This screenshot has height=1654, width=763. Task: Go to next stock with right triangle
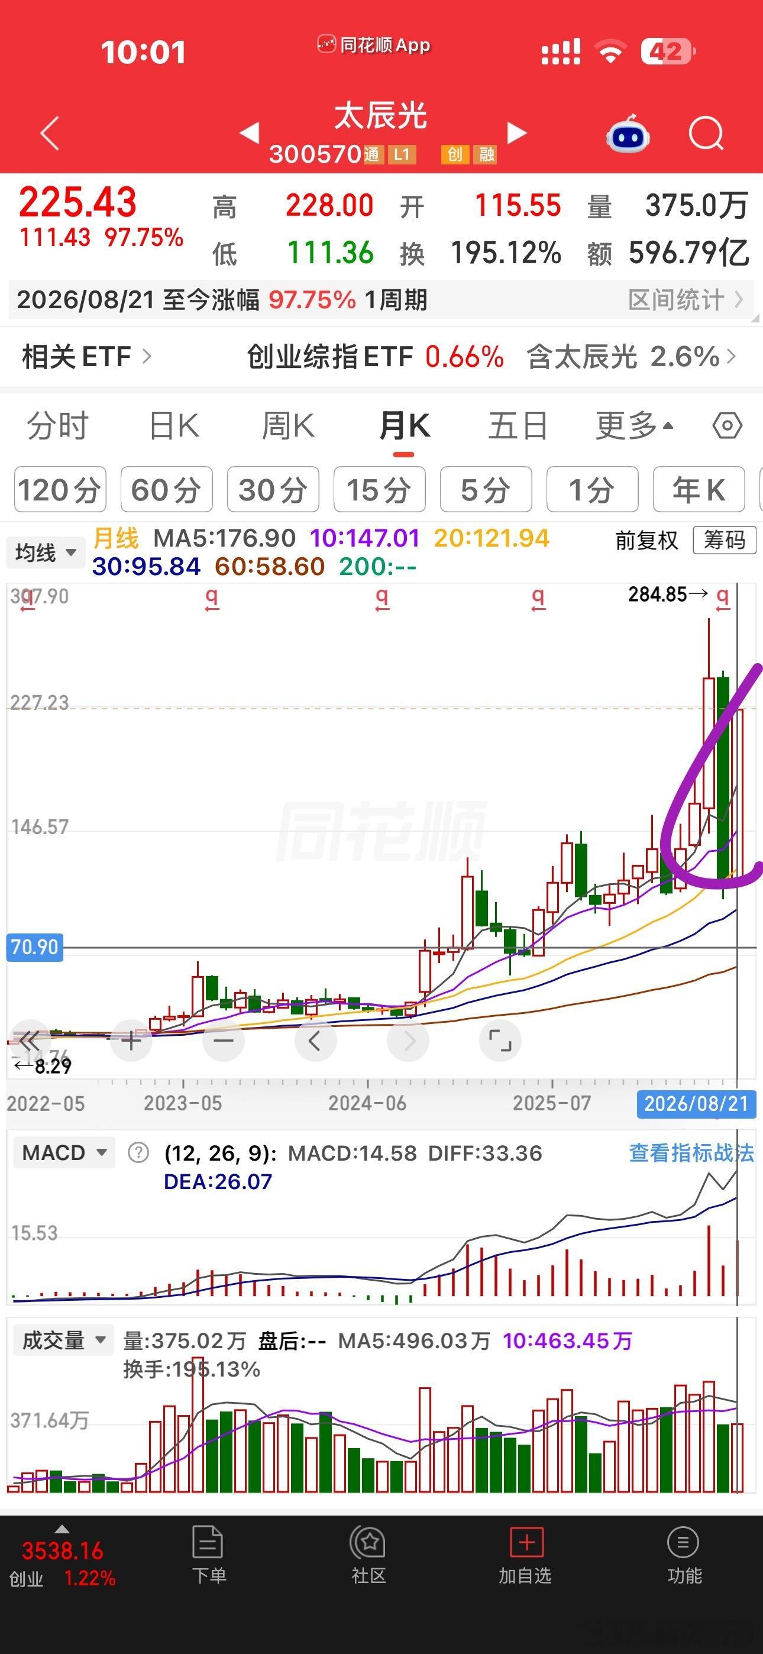click(x=516, y=133)
